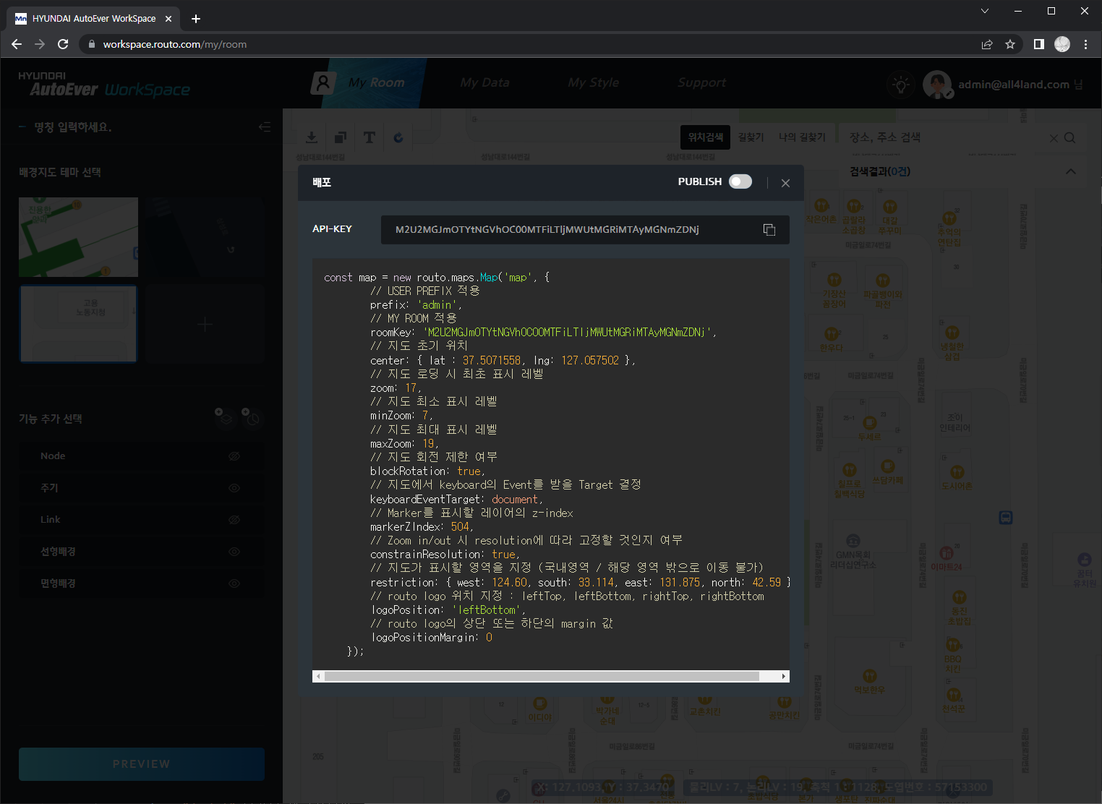The height and width of the screenshot is (804, 1102).
Task: Close the HYUNDAI AutoEver WorkSpace browser tab
Action: click(168, 19)
